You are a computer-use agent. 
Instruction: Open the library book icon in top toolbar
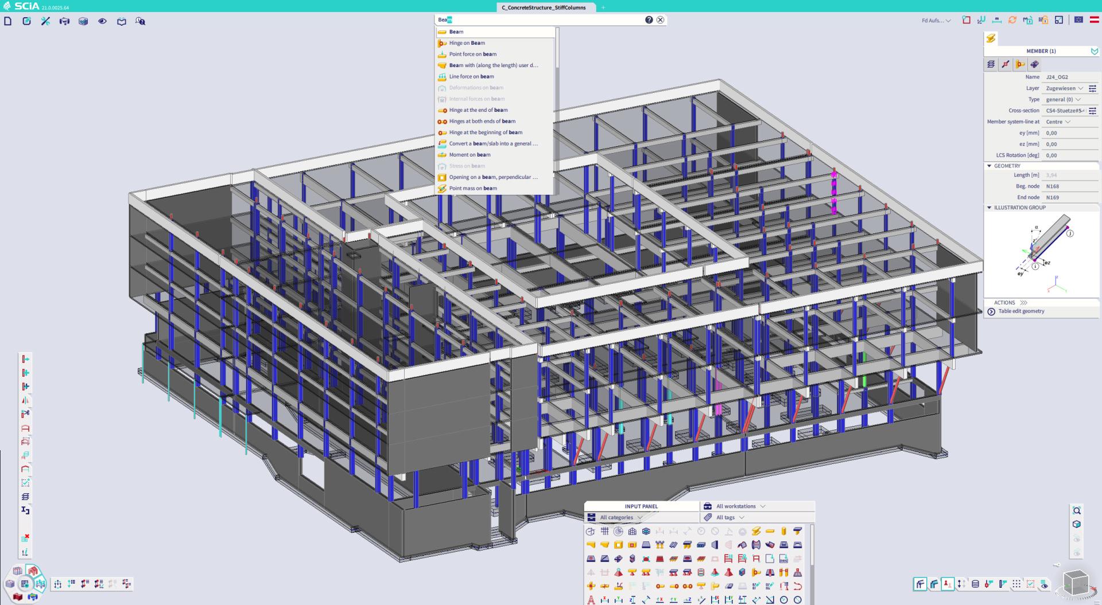[121, 21]
